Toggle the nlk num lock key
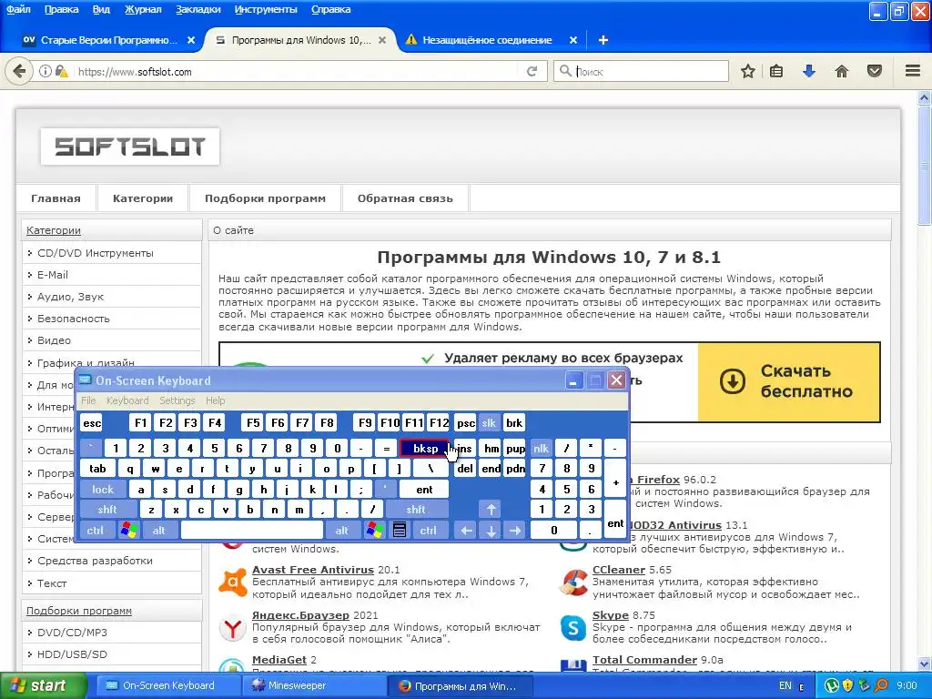932x699 pixels. click(541, 448)
